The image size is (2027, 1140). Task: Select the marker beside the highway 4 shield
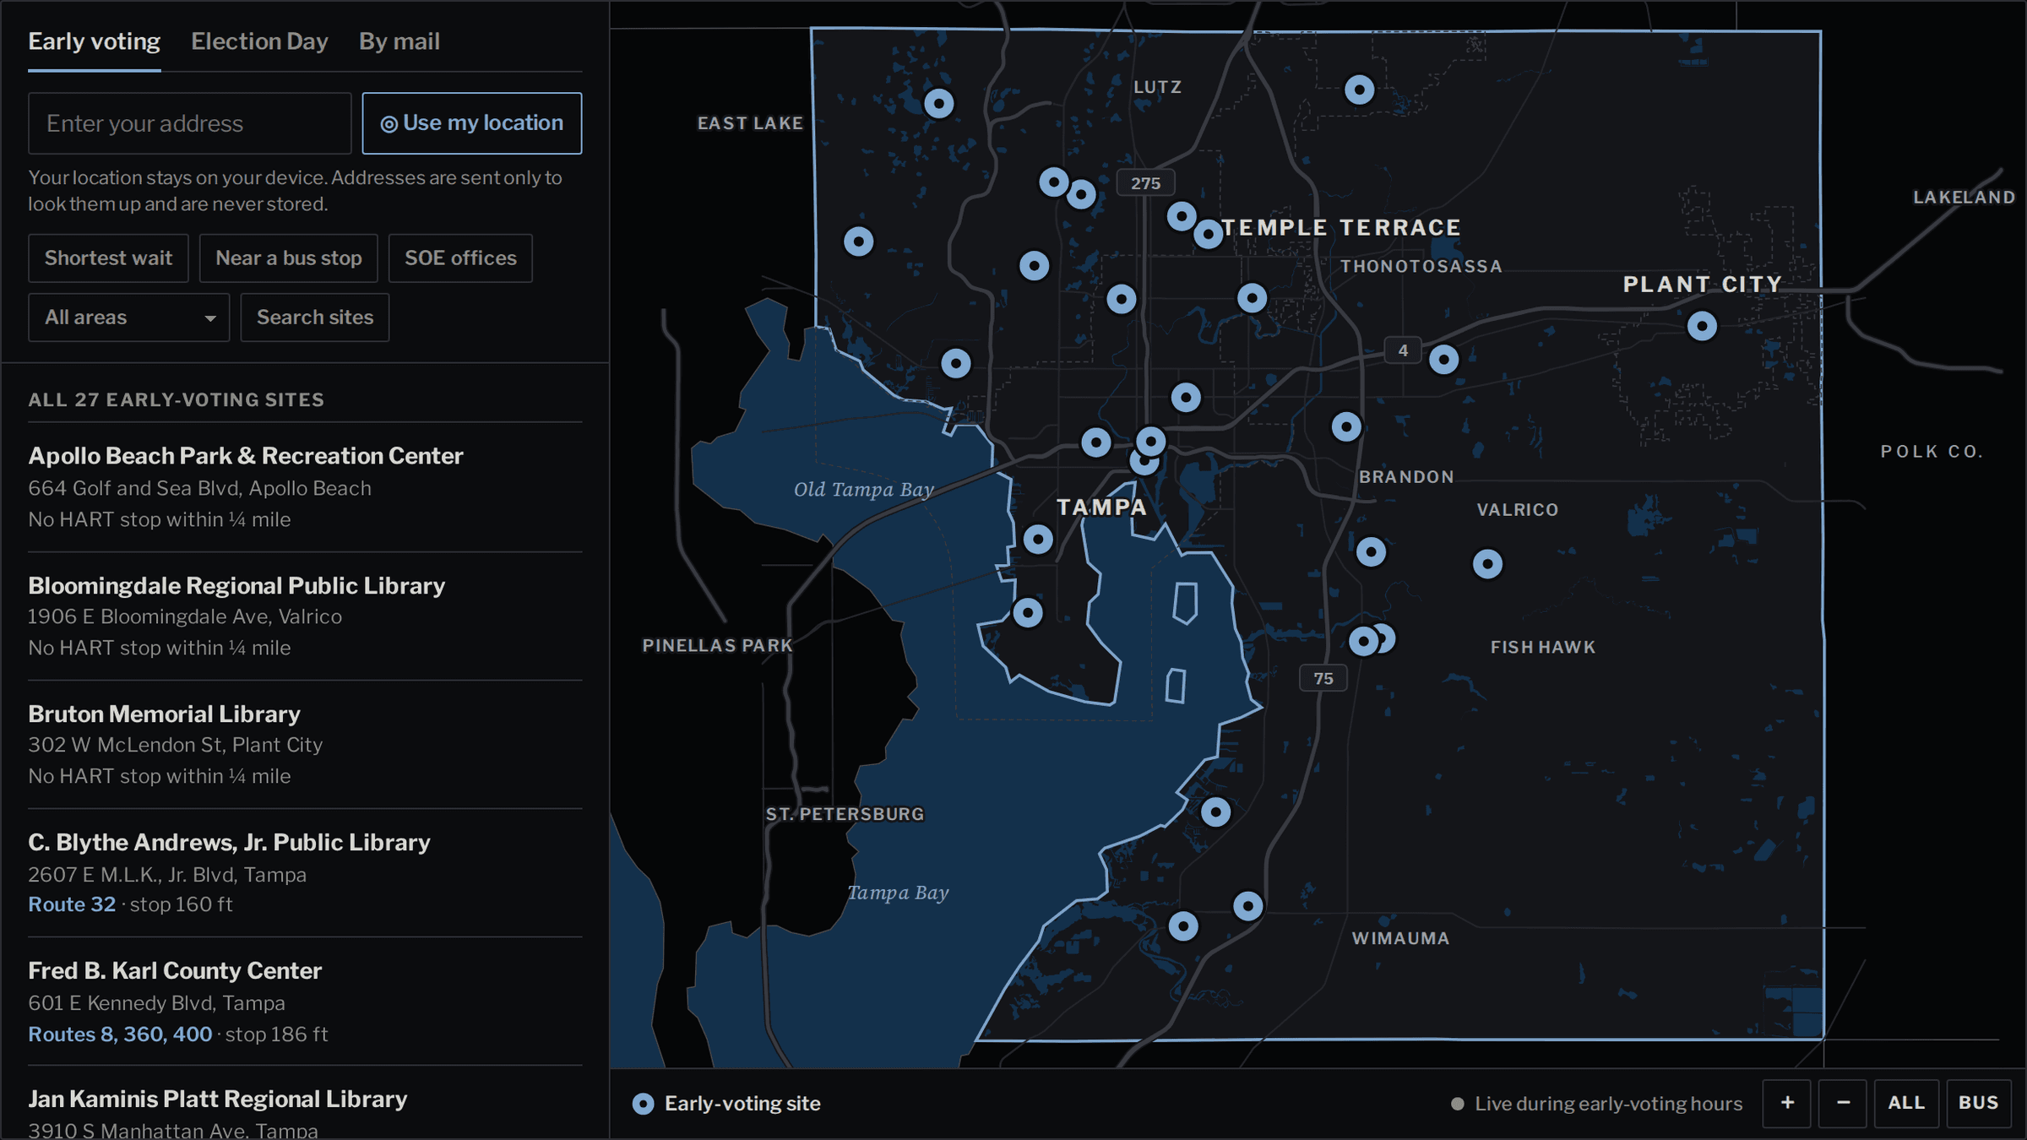pos(1443,360)
